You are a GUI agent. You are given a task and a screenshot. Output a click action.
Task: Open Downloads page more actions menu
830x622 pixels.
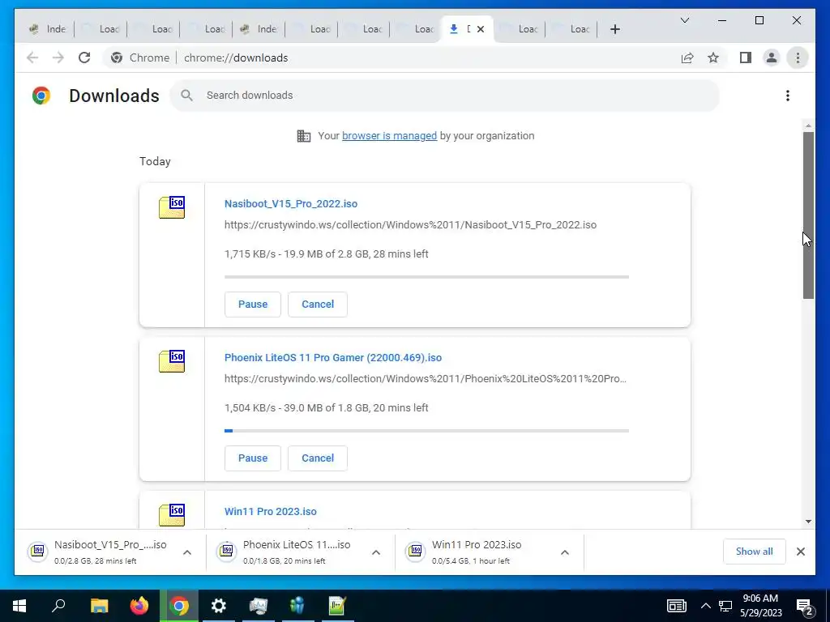pyautogui.click(x=788, y=96)
